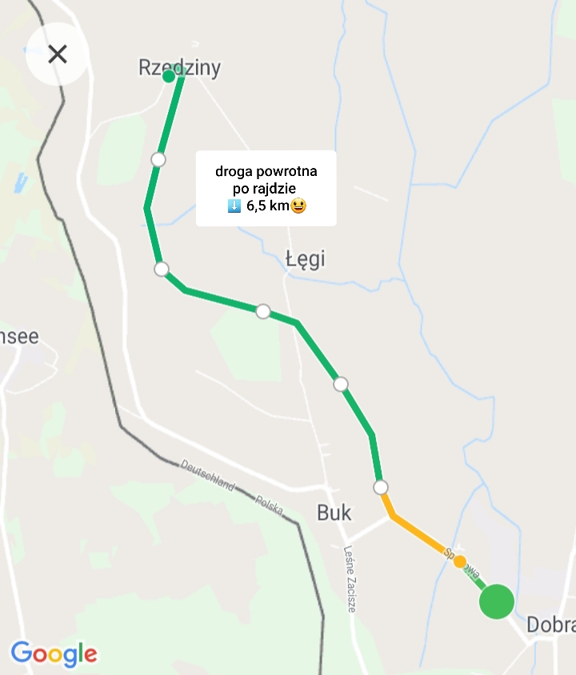Click the down-arrow emoji beside 6,5 km
The height and width of the screenshot is (675, 576).
coord(234,206)
